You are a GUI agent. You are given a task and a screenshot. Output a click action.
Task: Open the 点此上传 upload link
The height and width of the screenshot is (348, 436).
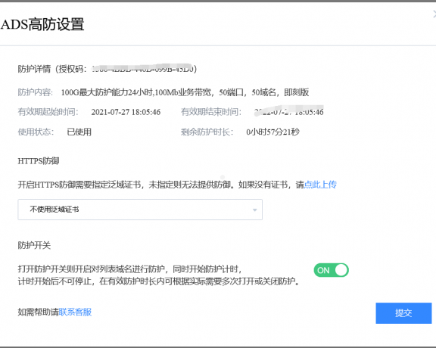(x=320, y=185)
